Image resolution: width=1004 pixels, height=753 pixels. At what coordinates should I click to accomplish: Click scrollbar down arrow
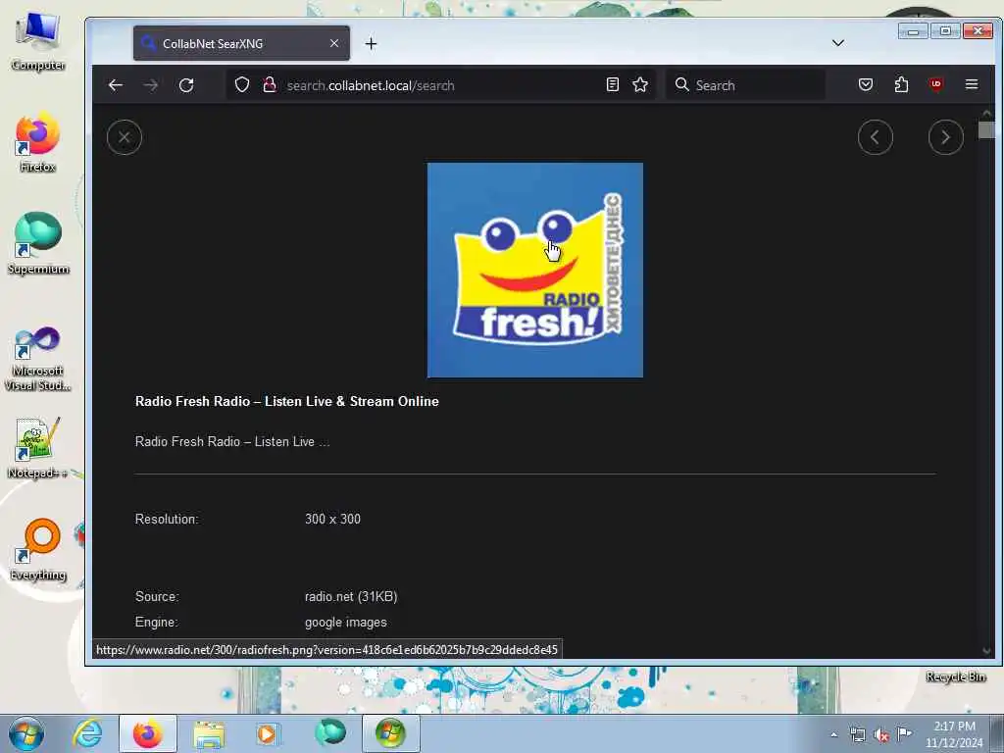point(986,651)
